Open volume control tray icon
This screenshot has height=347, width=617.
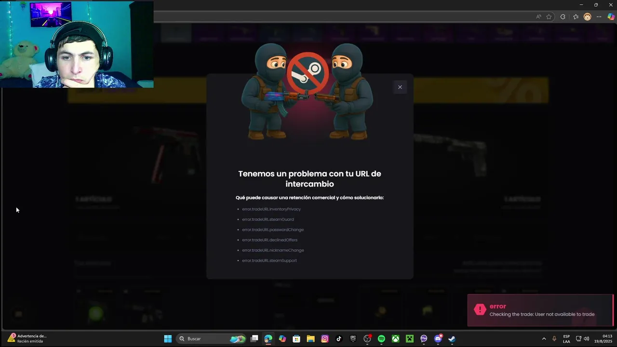point(586,339)
